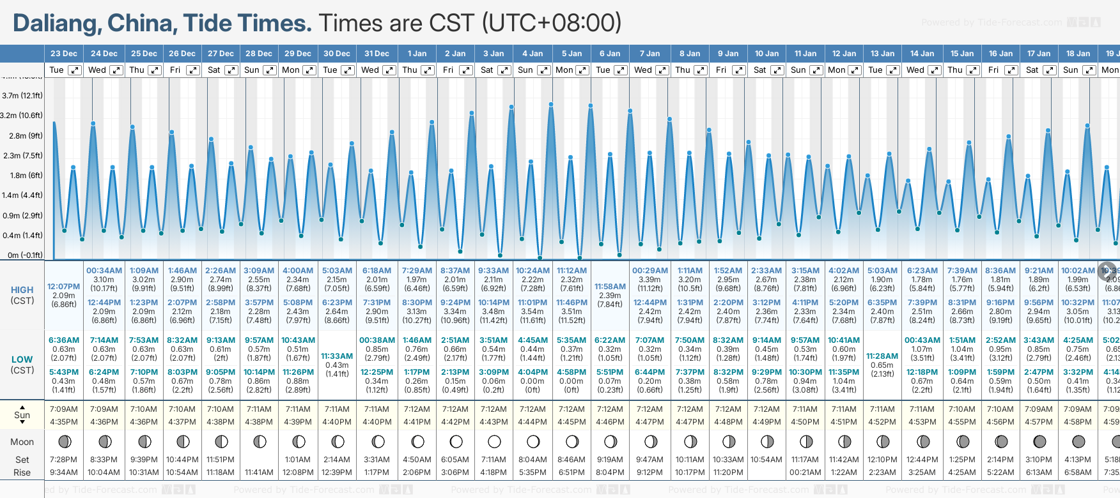Click the moon phase icon for 23 Dec
Viewport: 1120px width, 498px height.
tap(64, 441)
